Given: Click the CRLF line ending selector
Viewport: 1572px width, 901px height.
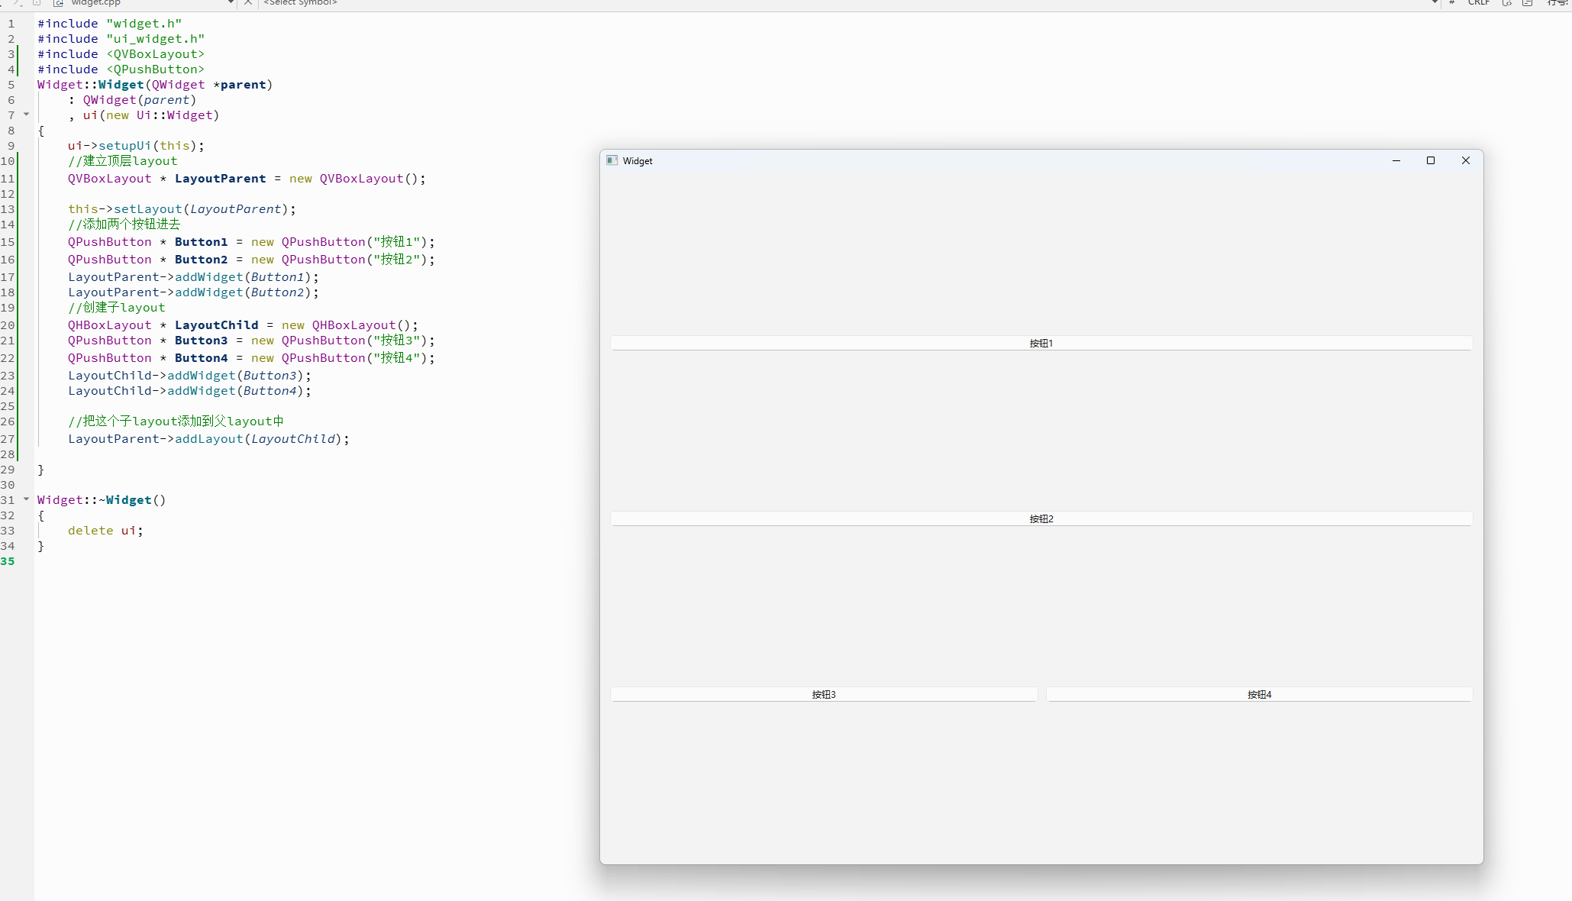Looking at the screenshot, I should [1479, 3].
